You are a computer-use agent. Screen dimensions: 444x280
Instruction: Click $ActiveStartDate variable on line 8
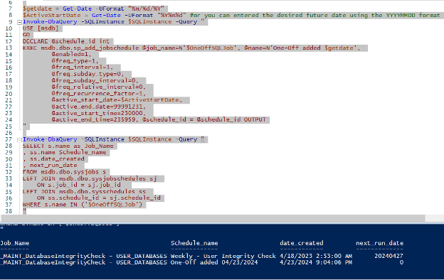[x=51, y=15]
